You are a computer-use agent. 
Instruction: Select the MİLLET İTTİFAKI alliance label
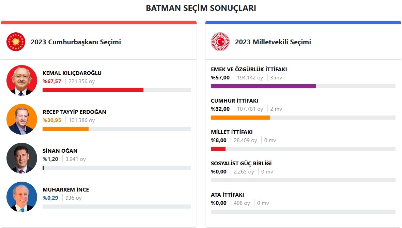click(232, 132)
